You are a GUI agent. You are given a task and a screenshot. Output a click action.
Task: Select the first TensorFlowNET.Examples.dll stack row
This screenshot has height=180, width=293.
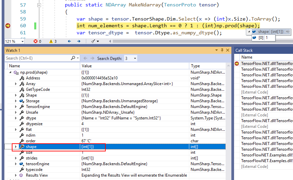click(x=264, y=155)
